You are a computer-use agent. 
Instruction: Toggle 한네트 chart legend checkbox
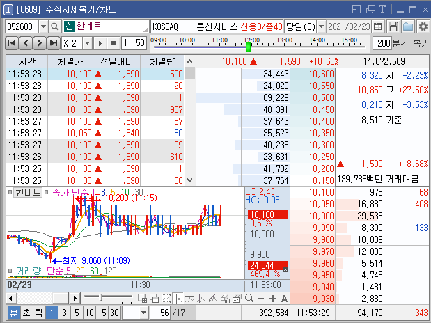(10, 192)
